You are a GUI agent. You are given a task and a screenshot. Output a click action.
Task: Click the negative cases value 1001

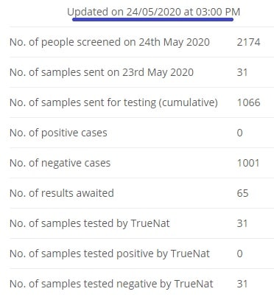tap(248, 163)
